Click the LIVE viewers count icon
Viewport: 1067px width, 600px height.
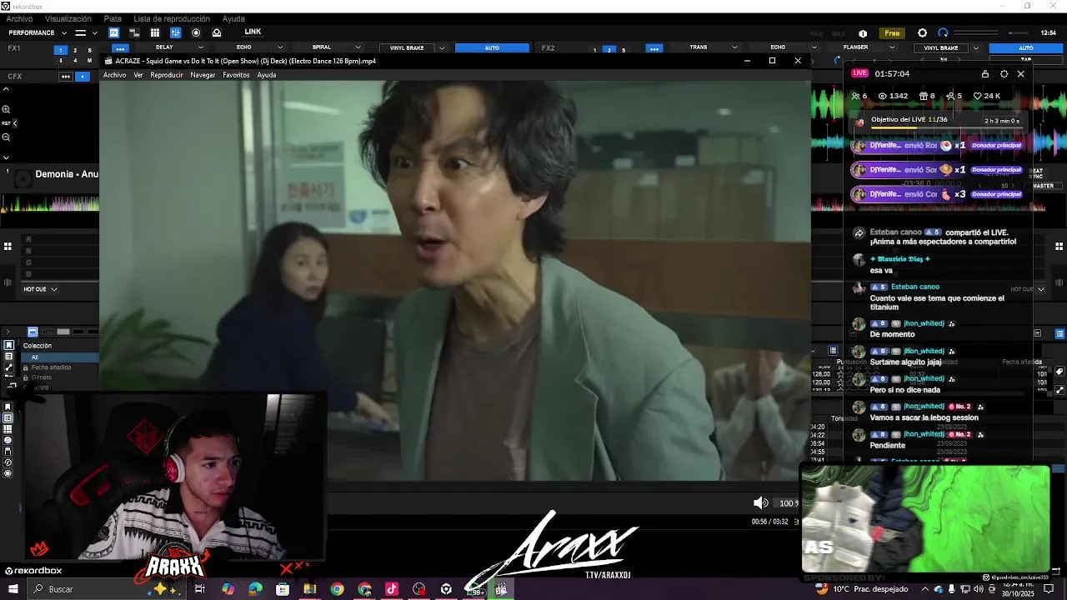(x=882, y=96)
